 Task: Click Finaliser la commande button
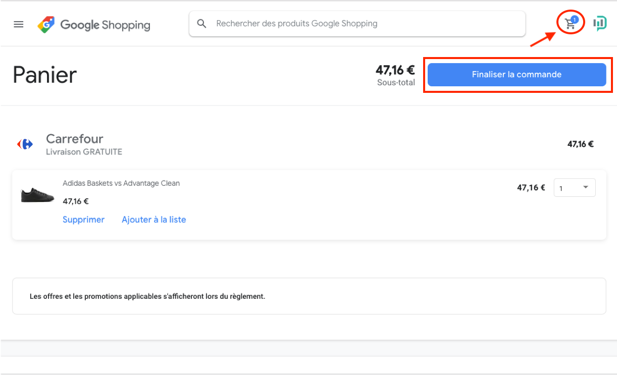517,75
